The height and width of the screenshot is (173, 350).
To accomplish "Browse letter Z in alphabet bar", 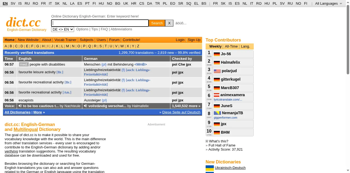I will click(x=138, y=46).
